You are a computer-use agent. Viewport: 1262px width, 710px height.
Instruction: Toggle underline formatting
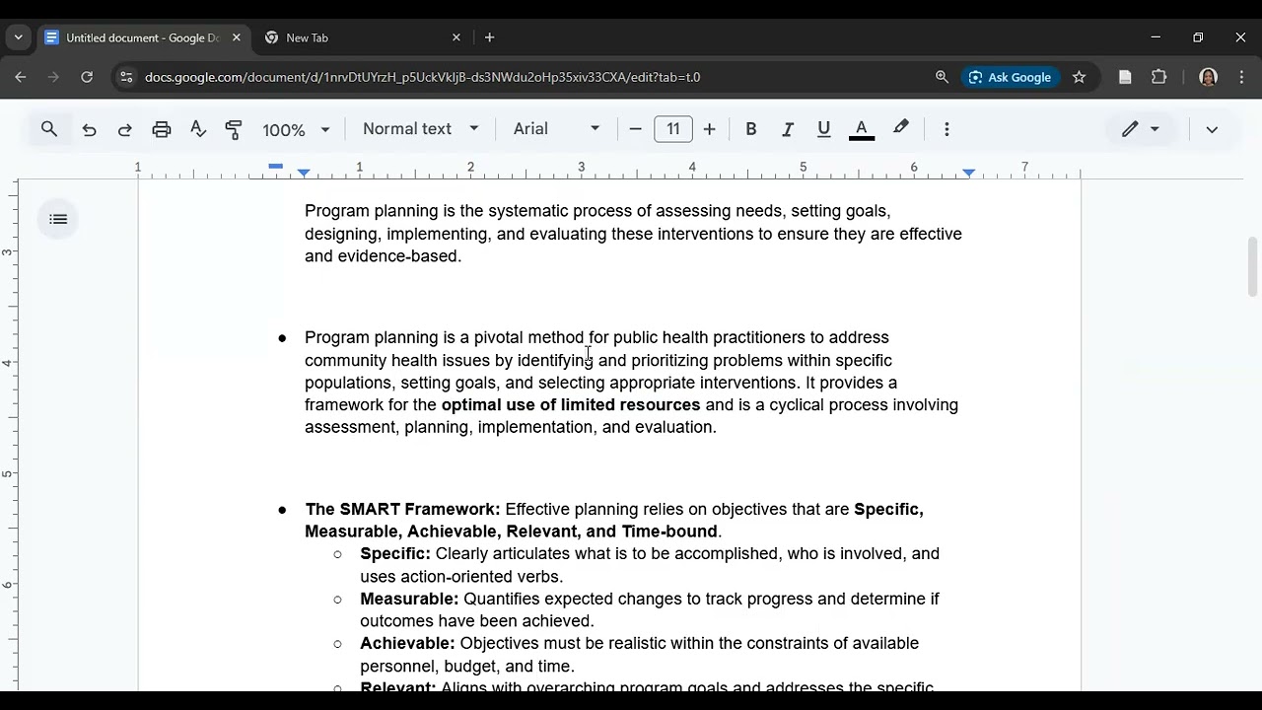824,129
